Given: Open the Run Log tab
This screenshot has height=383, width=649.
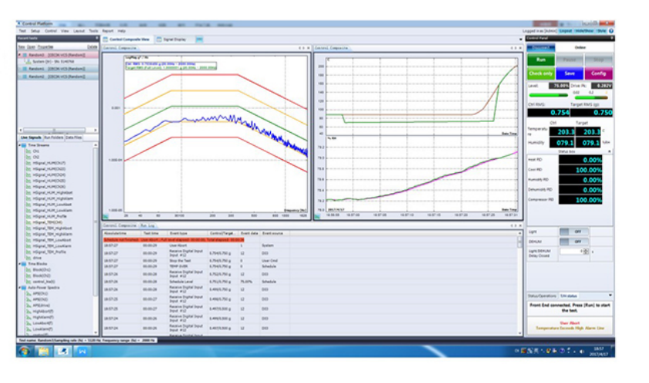Looking at the screenshot, I should click(147, 225).
